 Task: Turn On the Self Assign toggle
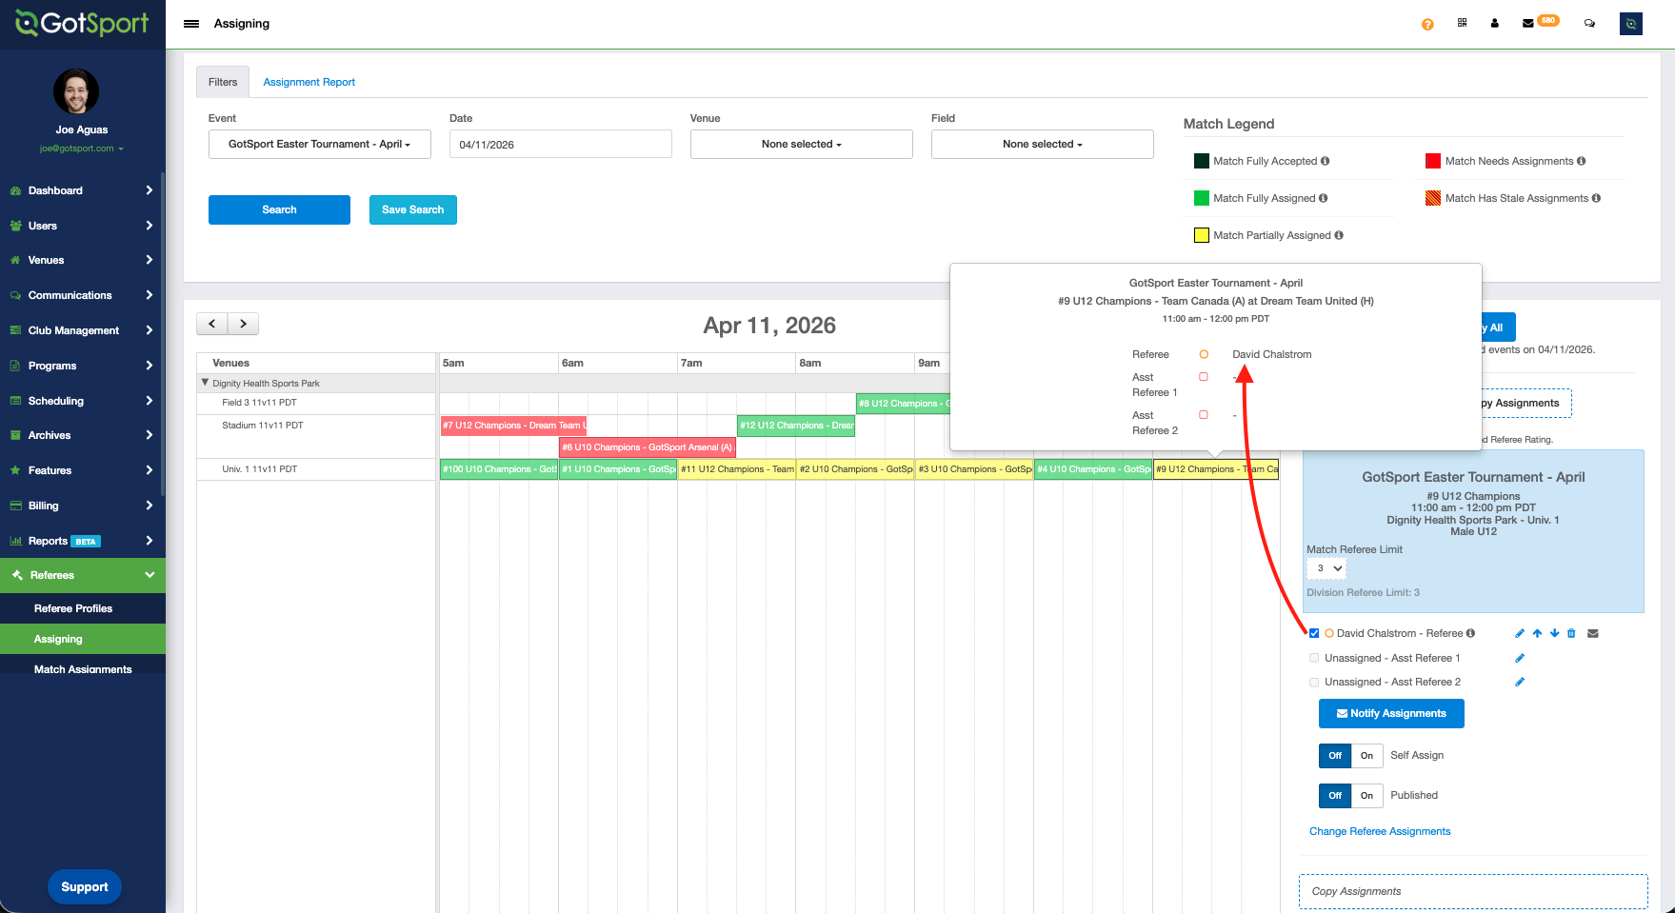(x=1366, y=756)
